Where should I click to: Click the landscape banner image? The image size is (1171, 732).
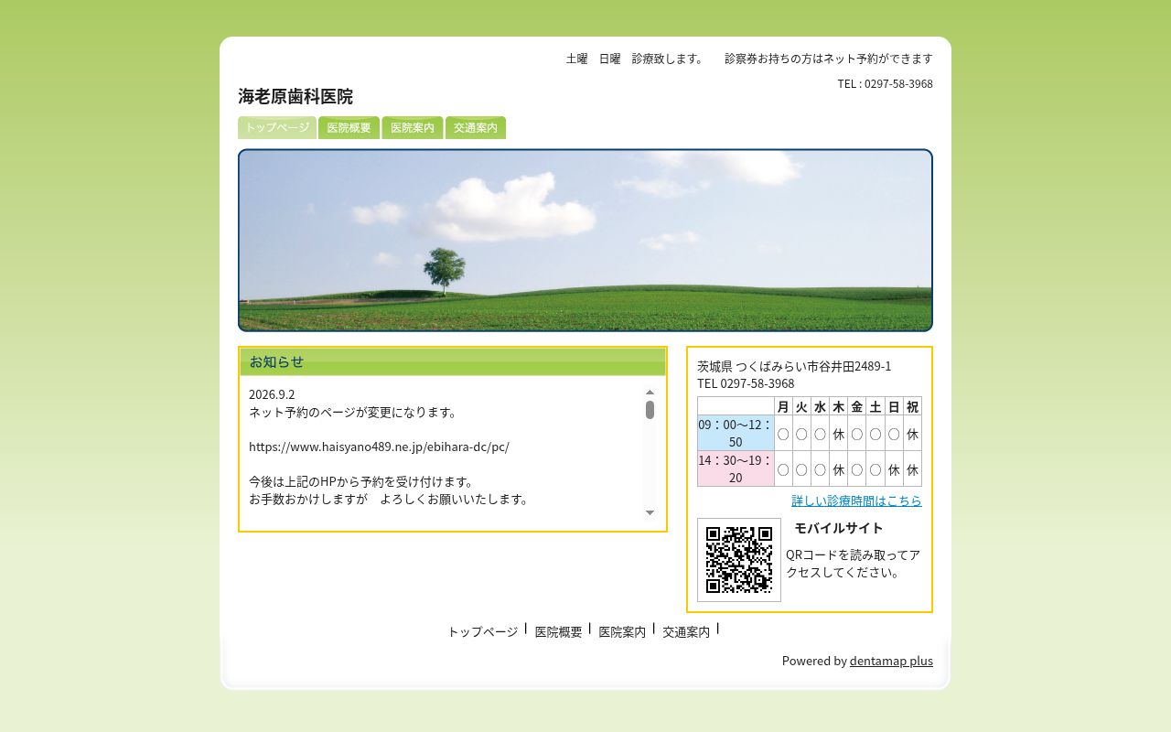(x=585, y=240)
